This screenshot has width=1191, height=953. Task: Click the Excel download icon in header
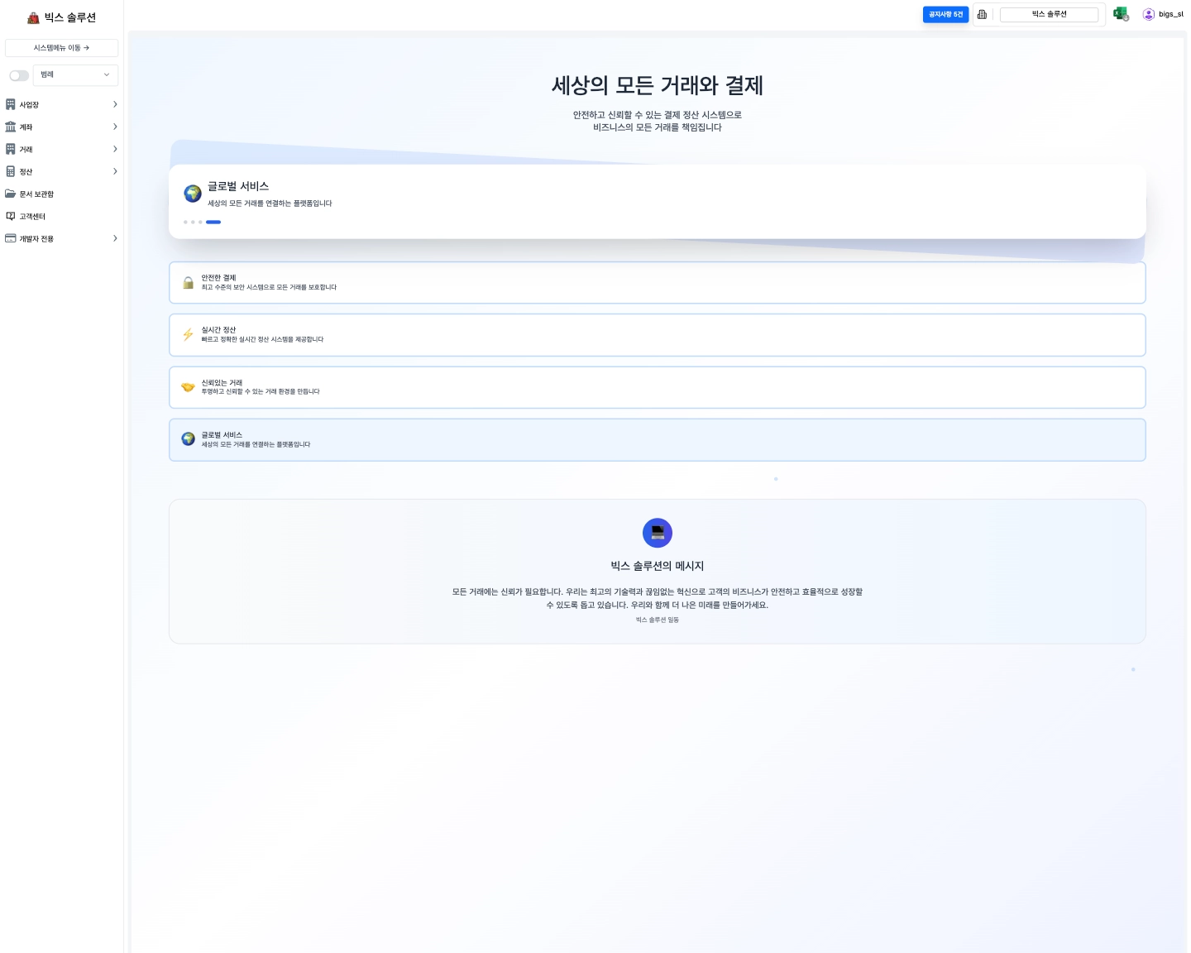1121,12
